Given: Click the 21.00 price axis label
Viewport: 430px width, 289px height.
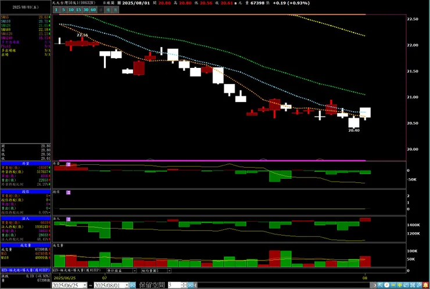Looking at the screenshot, I should (413, 97).
